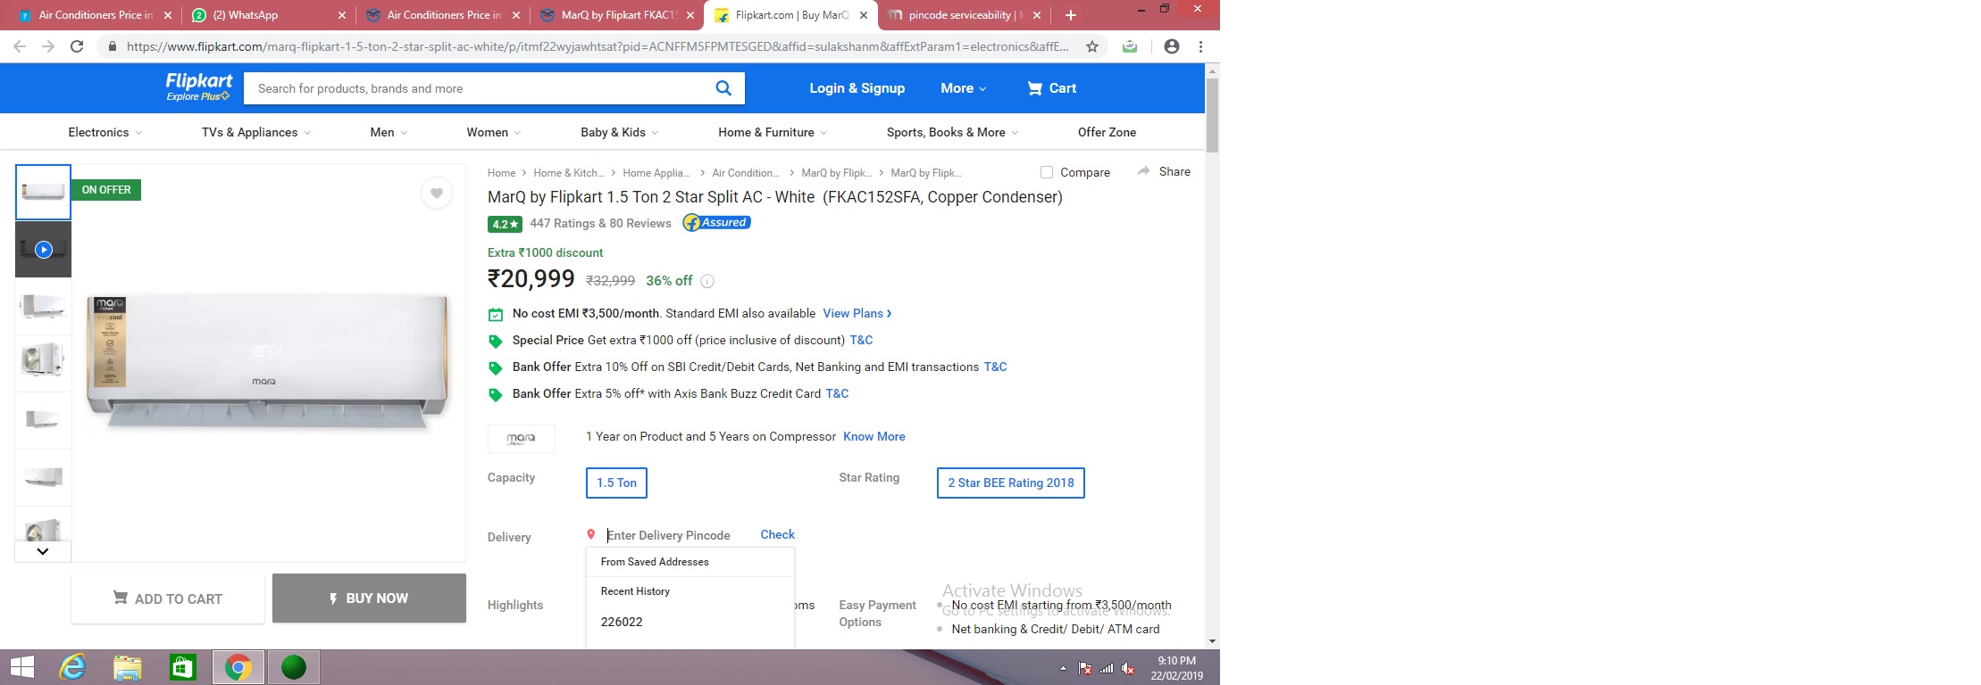
Task: Open Internet Explorer from taskbar
Action: 72,666
